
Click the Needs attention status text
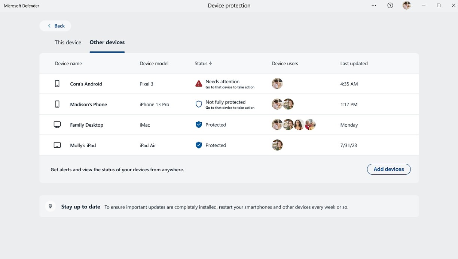tap(223, 81)
